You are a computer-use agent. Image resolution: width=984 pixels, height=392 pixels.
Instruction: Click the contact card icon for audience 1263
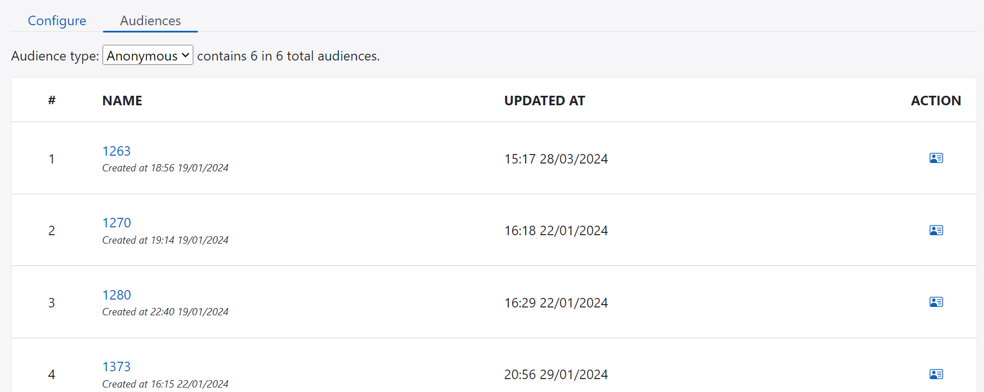point(936,158)
